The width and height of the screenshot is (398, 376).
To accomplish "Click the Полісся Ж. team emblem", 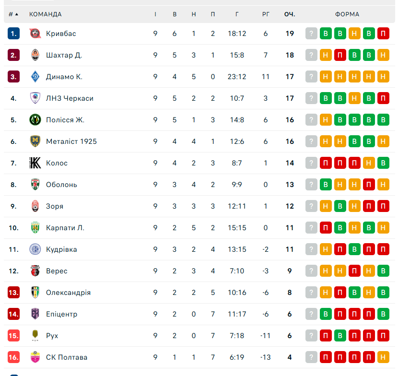I will pos(35,120).
